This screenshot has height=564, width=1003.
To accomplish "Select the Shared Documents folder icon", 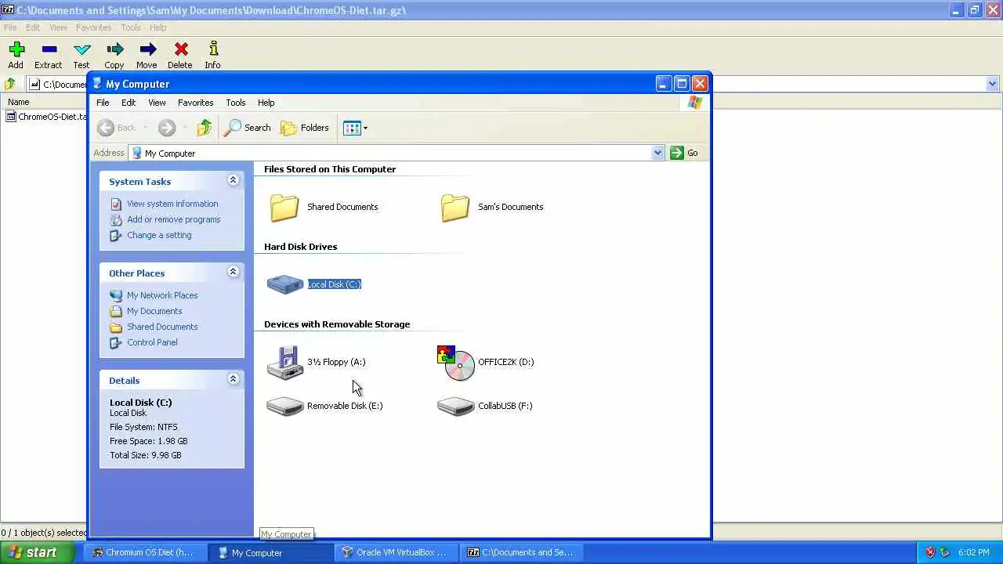I will click(284, 207).
